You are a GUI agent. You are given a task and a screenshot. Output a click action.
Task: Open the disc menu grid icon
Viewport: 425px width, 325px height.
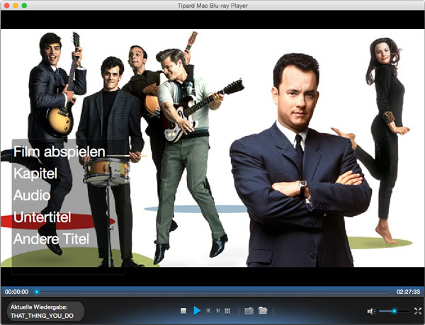tap(227, 311)
